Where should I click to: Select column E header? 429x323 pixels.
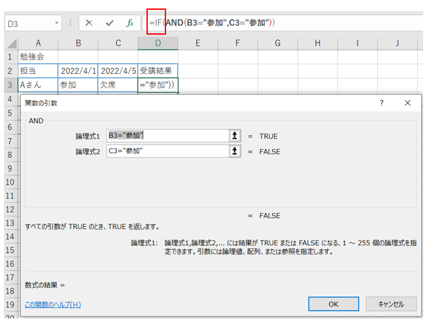[197, 43]
